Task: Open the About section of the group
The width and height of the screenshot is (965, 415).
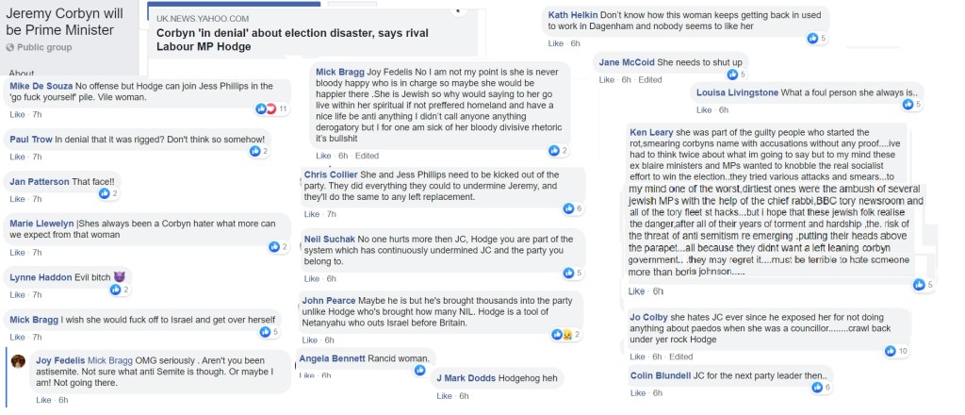Action: click(x=21, y=74)
